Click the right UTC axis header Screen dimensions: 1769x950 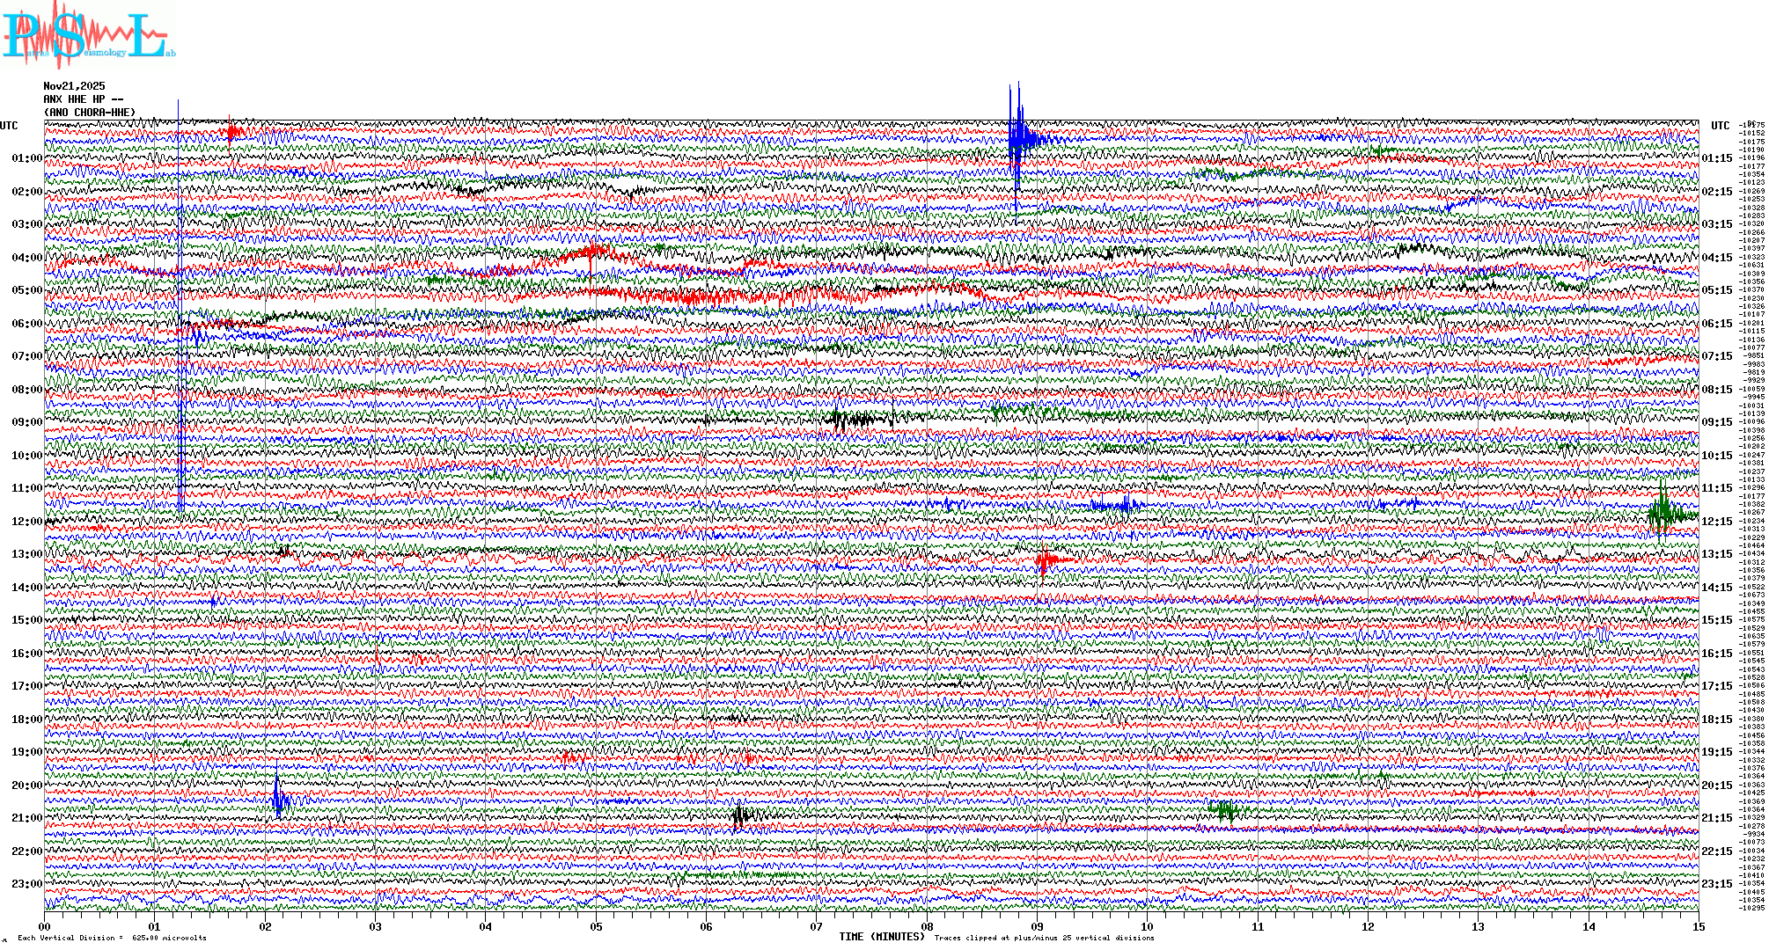(x=1720, y=126)
